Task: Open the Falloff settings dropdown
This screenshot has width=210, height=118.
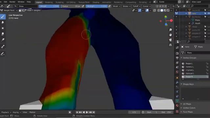Action: (136, 6)
